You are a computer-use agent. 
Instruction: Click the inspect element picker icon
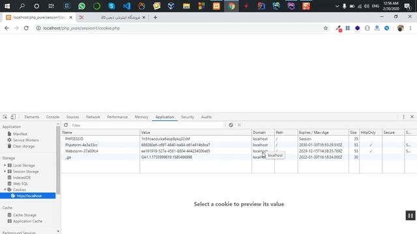[x=5, y=117]
